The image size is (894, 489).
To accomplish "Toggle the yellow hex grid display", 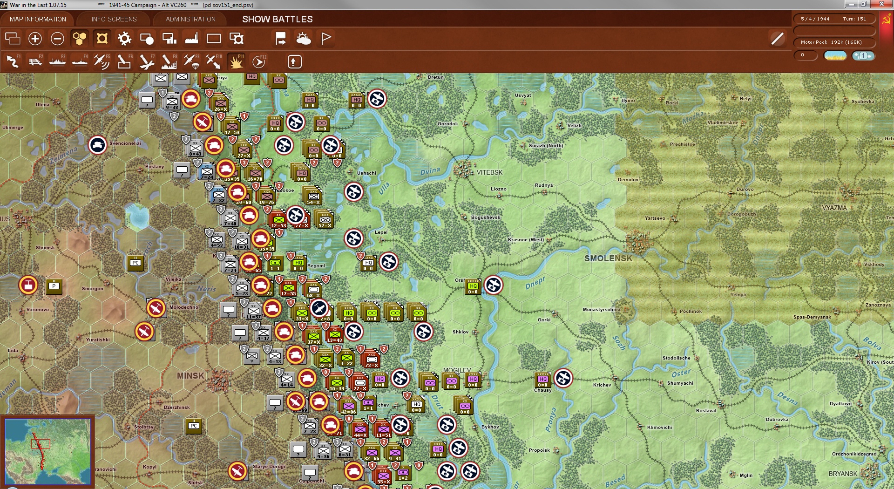I will click(x=80, y=39).
